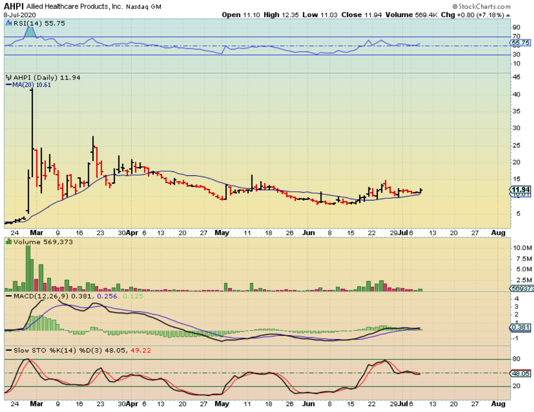This screenshot has width=534, height=412.
Task: Click the black Slow STO legend line marker
Action: point(9,351)
